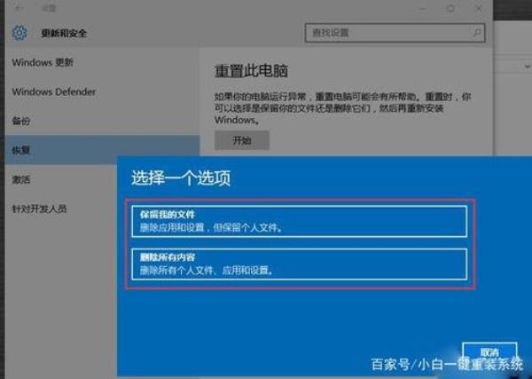Click the 重置此电脑 heading
532x379 pixels.
[x=251, y=71]
